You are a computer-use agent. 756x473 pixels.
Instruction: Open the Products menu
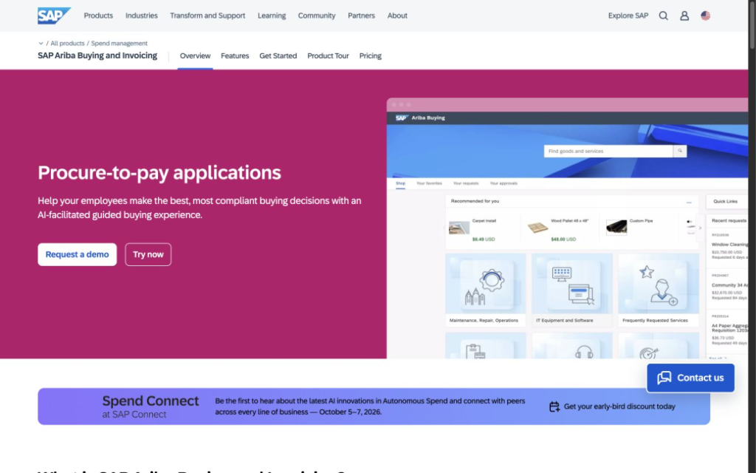(x=98, y=16)
